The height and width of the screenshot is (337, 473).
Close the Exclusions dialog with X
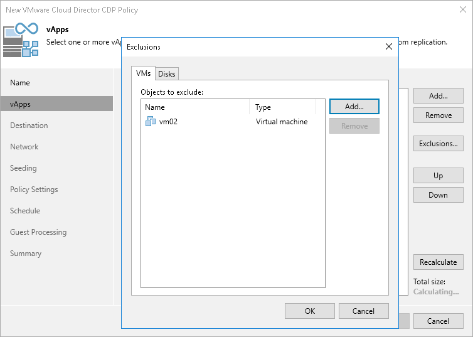389,46
